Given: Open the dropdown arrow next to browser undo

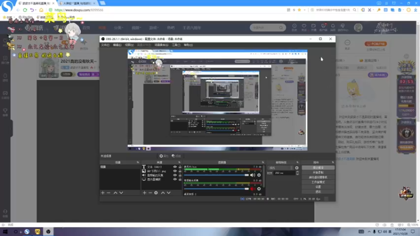Looking at the screenshot, I should (x=36, y=10).
